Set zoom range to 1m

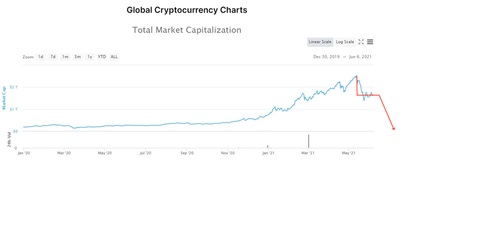(x=65, y=57)
